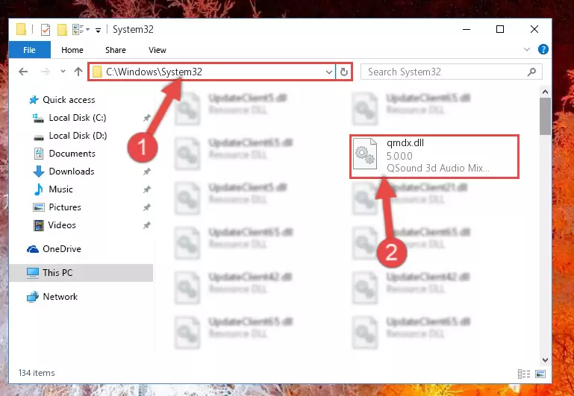Select Network in navigation pane

pyautogui.click(x=60, y=297)
